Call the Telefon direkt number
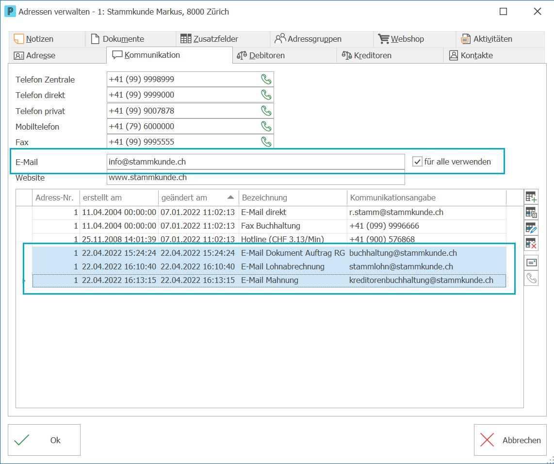 (266, 95)
